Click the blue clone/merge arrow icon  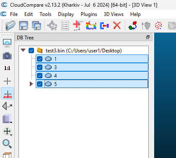point(104,26)
